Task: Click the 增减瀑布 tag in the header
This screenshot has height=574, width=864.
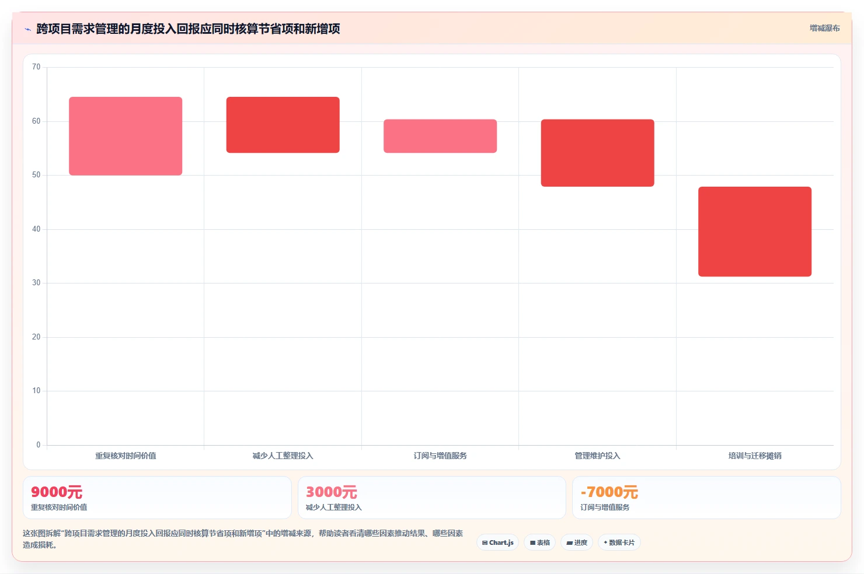Action: point(824,28)
